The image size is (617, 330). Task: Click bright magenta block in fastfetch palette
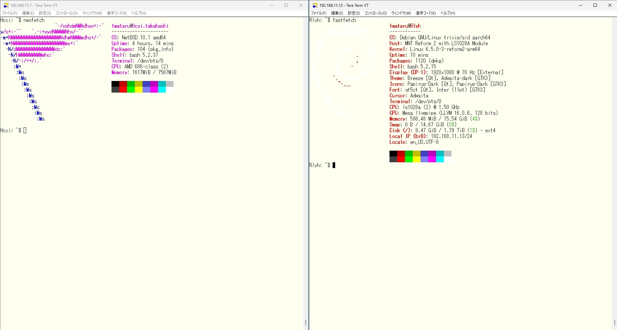coord(432,159)
